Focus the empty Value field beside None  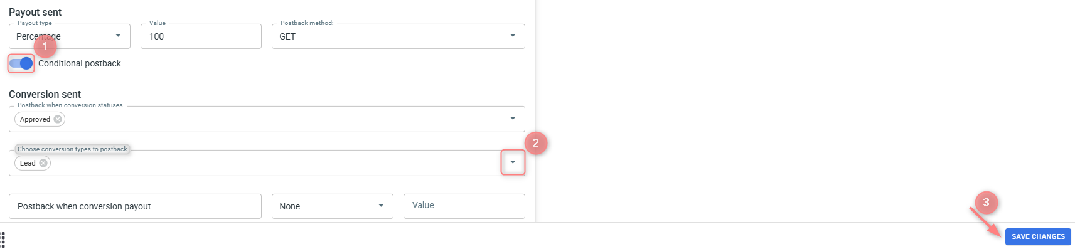click(464, 206)
